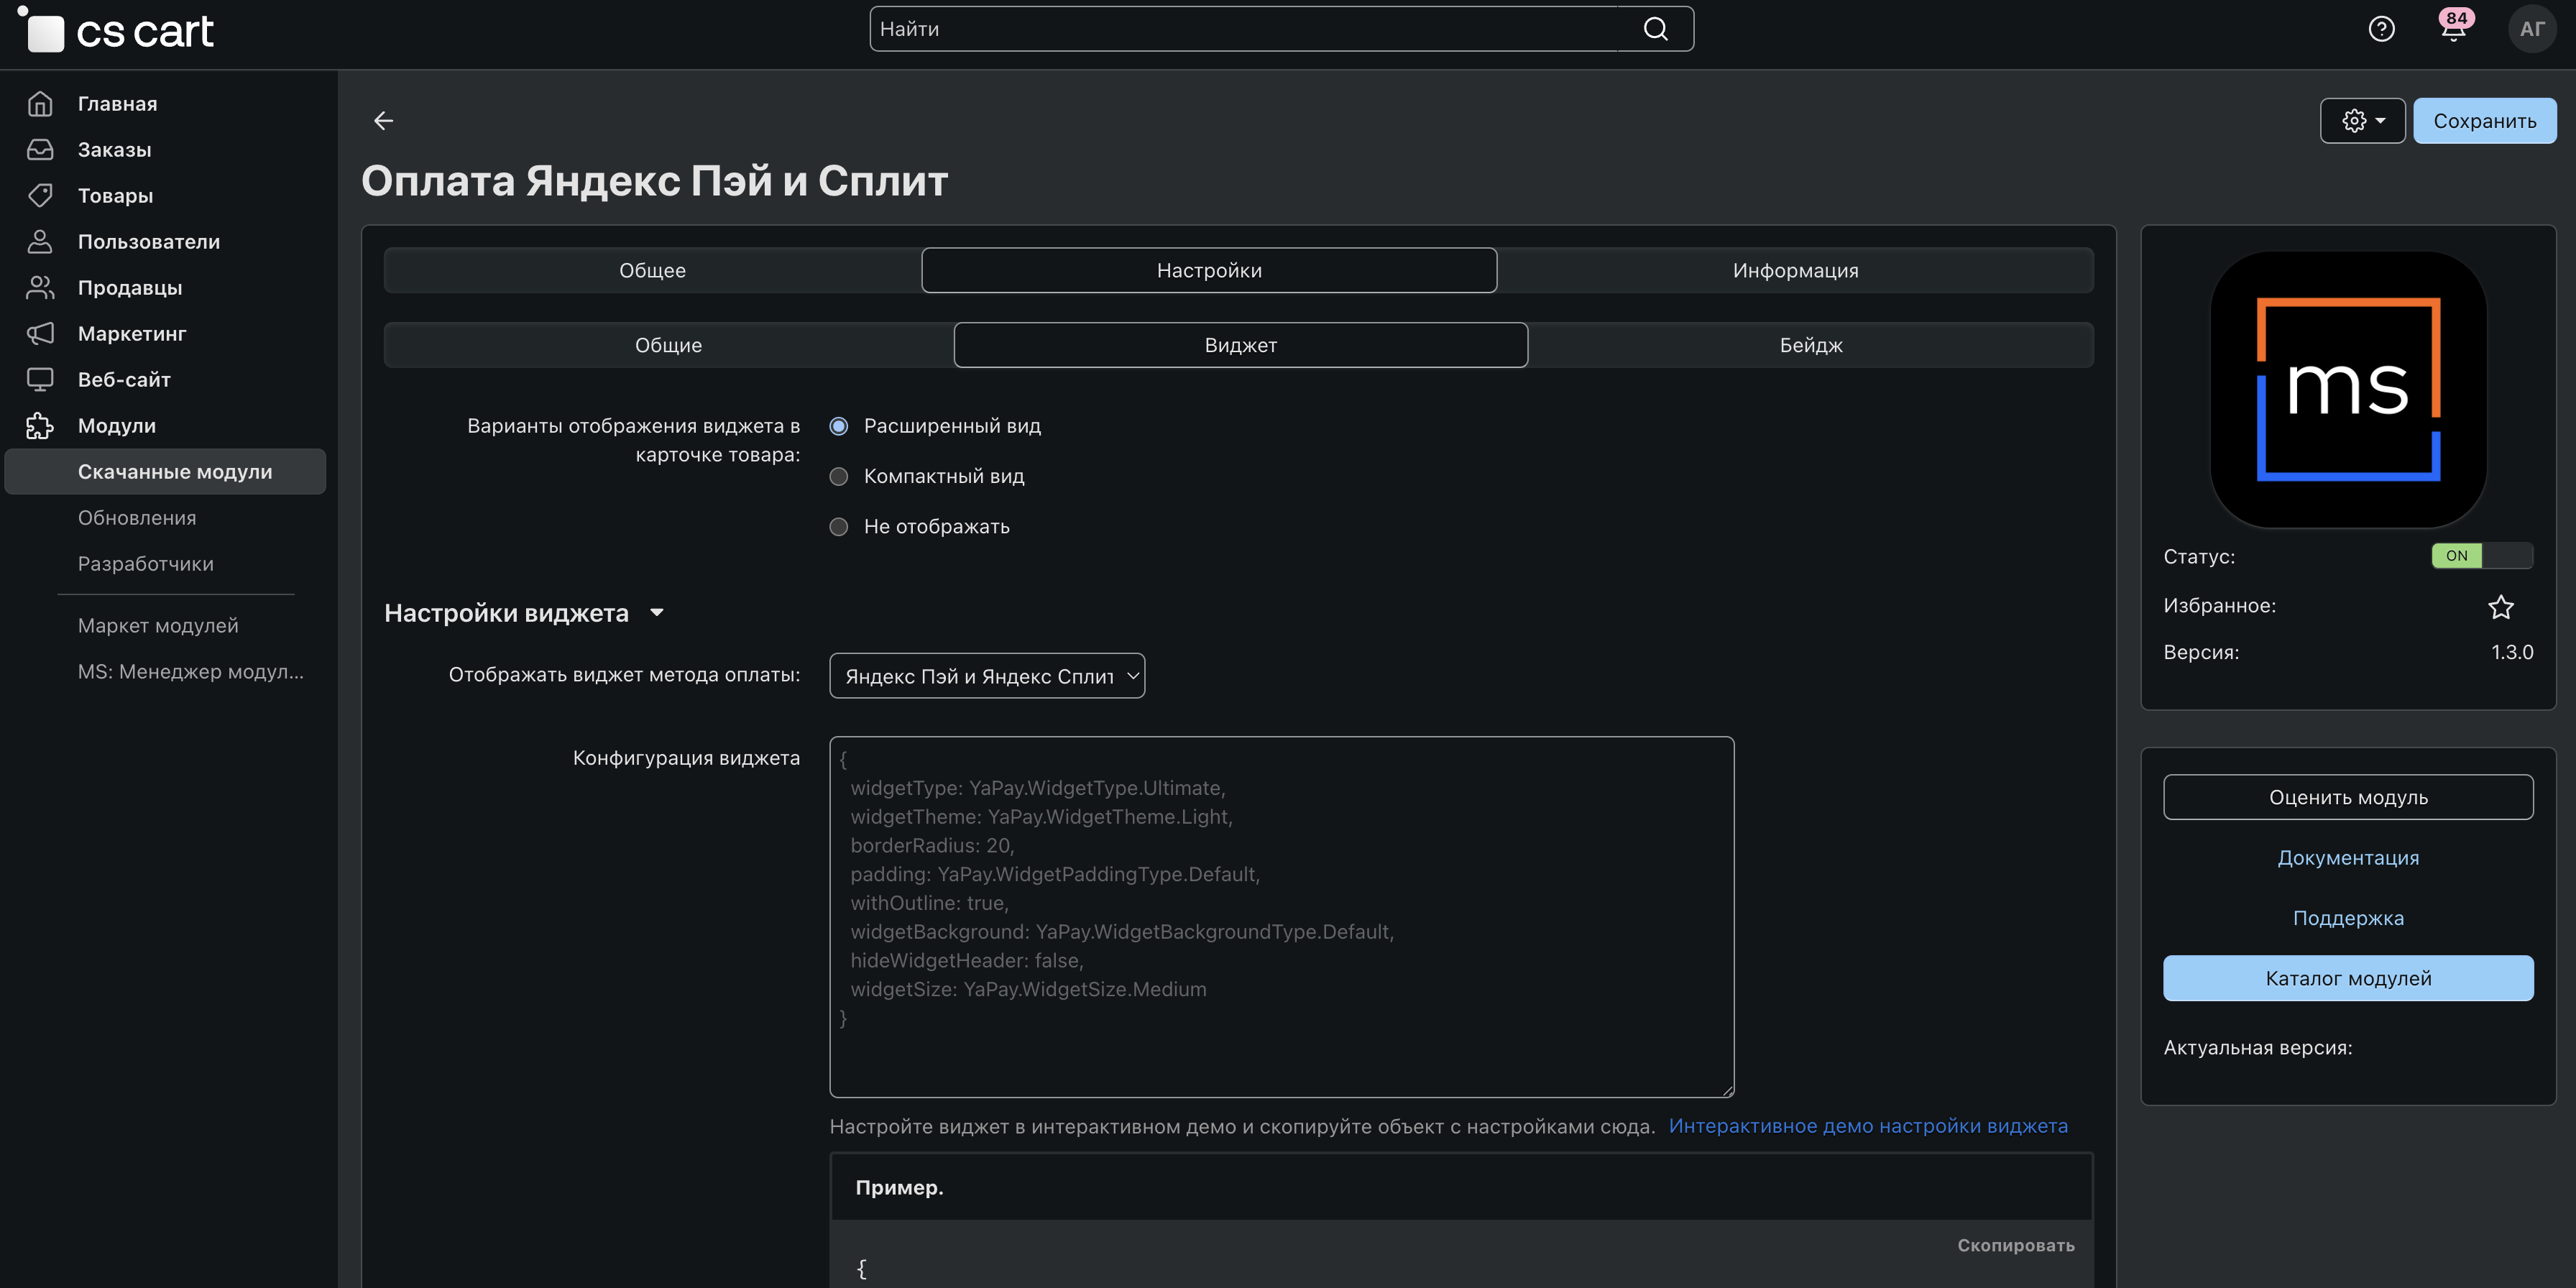Collapse the Настройки виджета section
This screenshot has width=2576, height=1288.
point(657,613)
